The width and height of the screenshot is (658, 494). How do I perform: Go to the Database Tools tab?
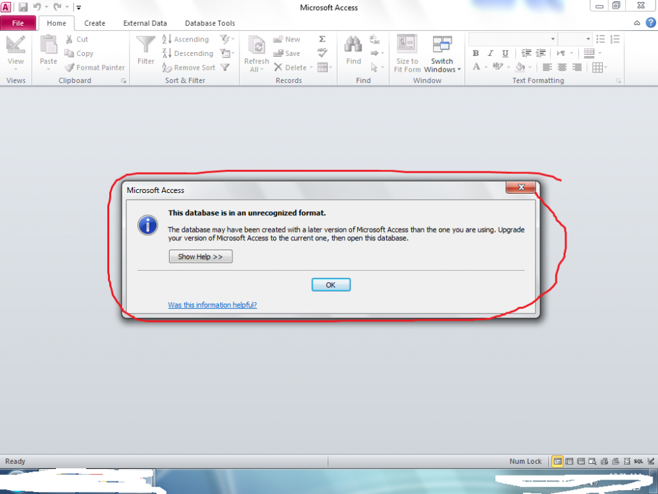pos(210,23)
